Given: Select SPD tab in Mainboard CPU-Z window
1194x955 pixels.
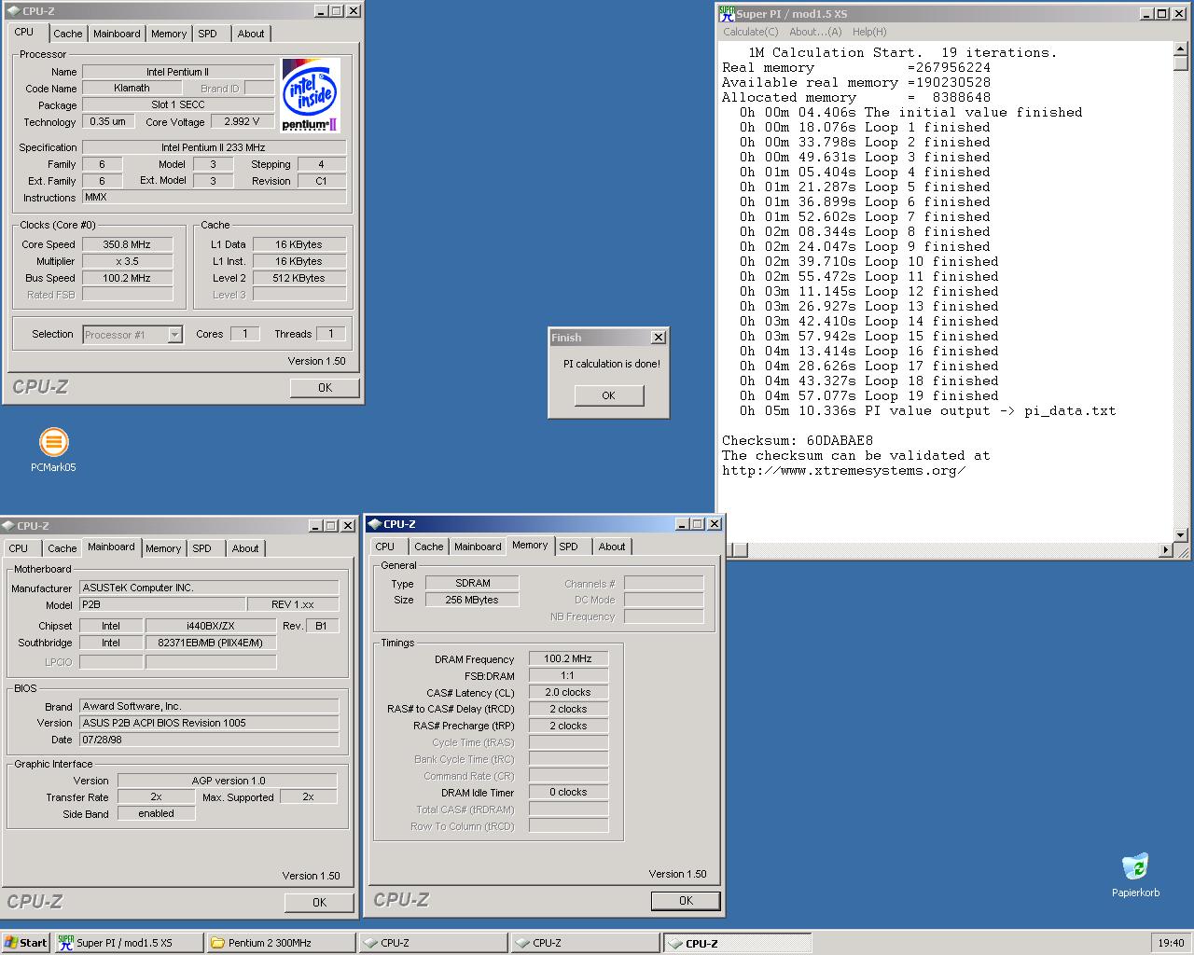Looking at the screenshot, I should point(202,548).
